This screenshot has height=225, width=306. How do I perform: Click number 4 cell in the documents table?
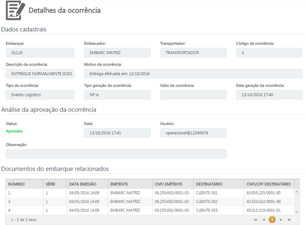25,210
